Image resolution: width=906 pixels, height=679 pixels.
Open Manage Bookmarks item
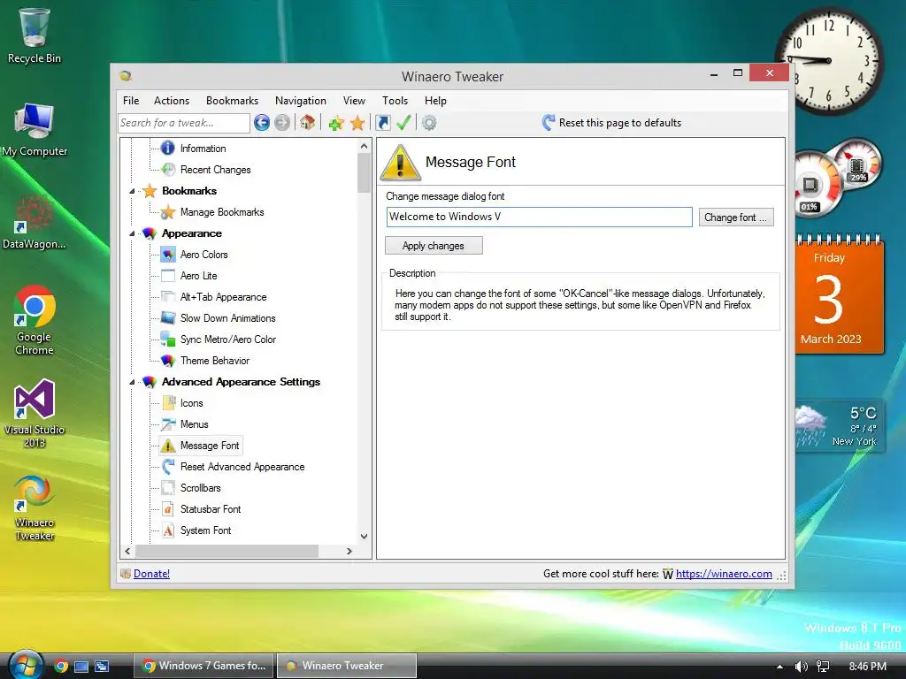coord(222,212)
